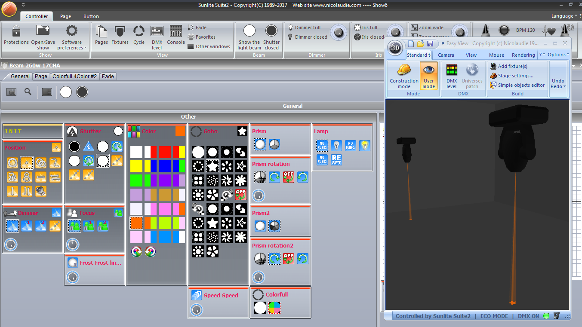This screenshot has height=327, width=582.
Task: Open the Fixtures view
Action: (x=120, y=31)
